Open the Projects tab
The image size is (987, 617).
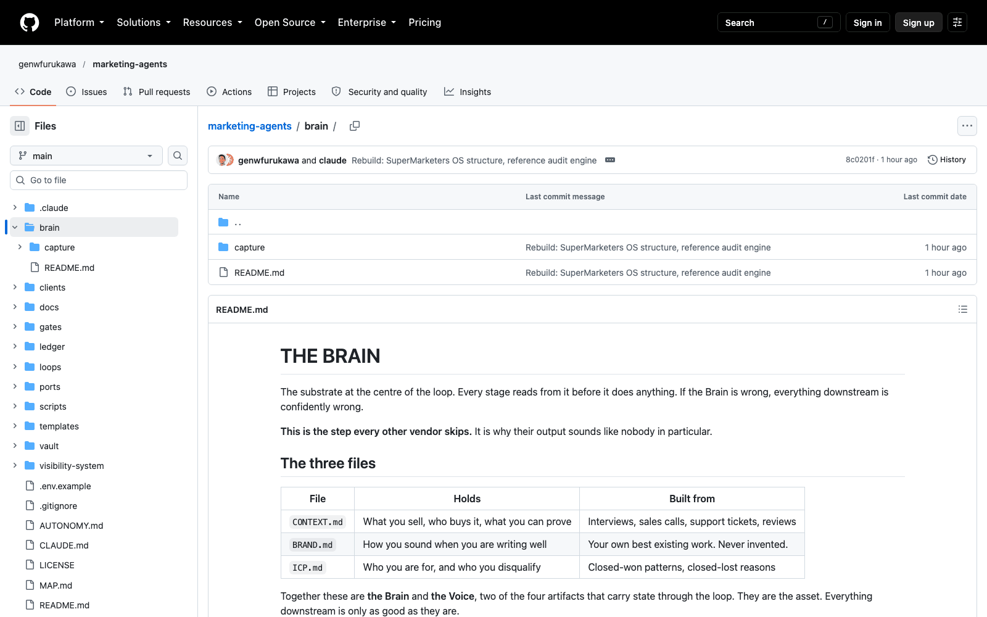pos(292,92)
